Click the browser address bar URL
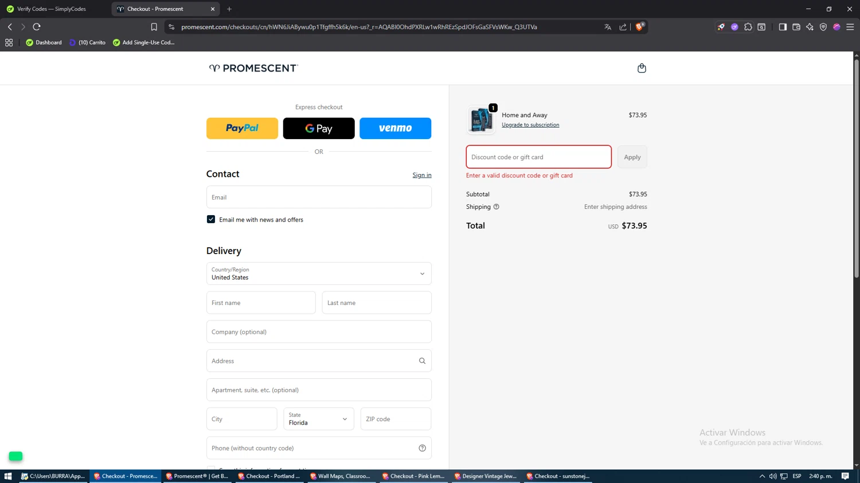Screen dimensions: 860x483 (x=359, y=27)
